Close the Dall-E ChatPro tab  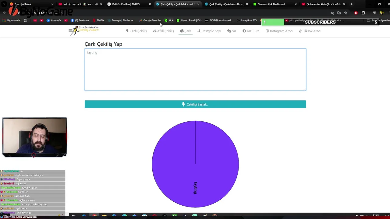coord(150,4)
